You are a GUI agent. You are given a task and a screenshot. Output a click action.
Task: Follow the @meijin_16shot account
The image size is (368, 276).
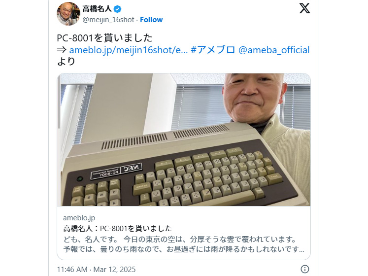(151, 20)
